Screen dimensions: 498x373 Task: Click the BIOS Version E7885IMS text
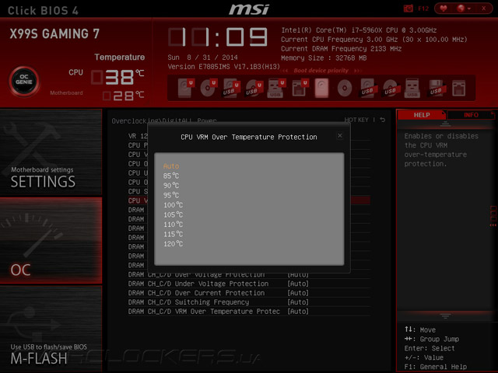click(x=223, y=67)
